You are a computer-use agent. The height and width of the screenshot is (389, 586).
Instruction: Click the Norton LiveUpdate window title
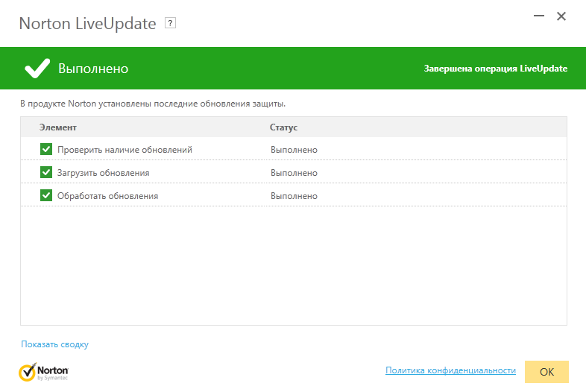click(x=87, y=24)
